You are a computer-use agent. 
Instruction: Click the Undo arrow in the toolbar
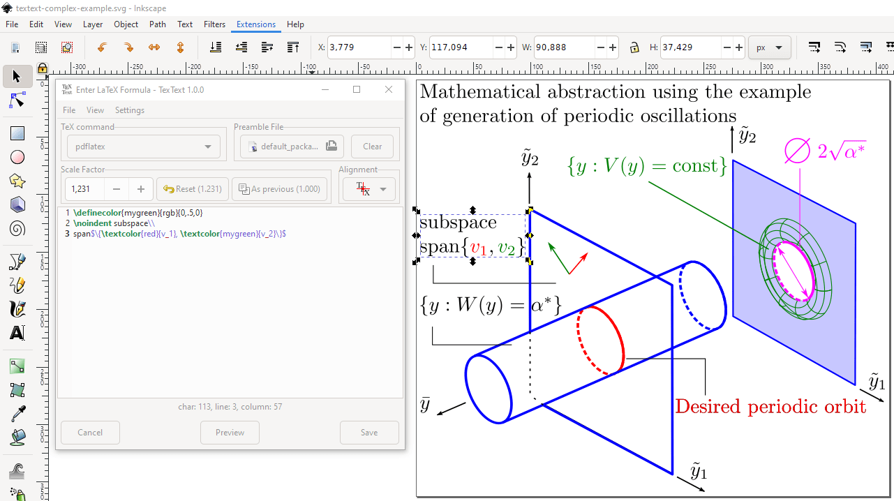pos(102,47)
